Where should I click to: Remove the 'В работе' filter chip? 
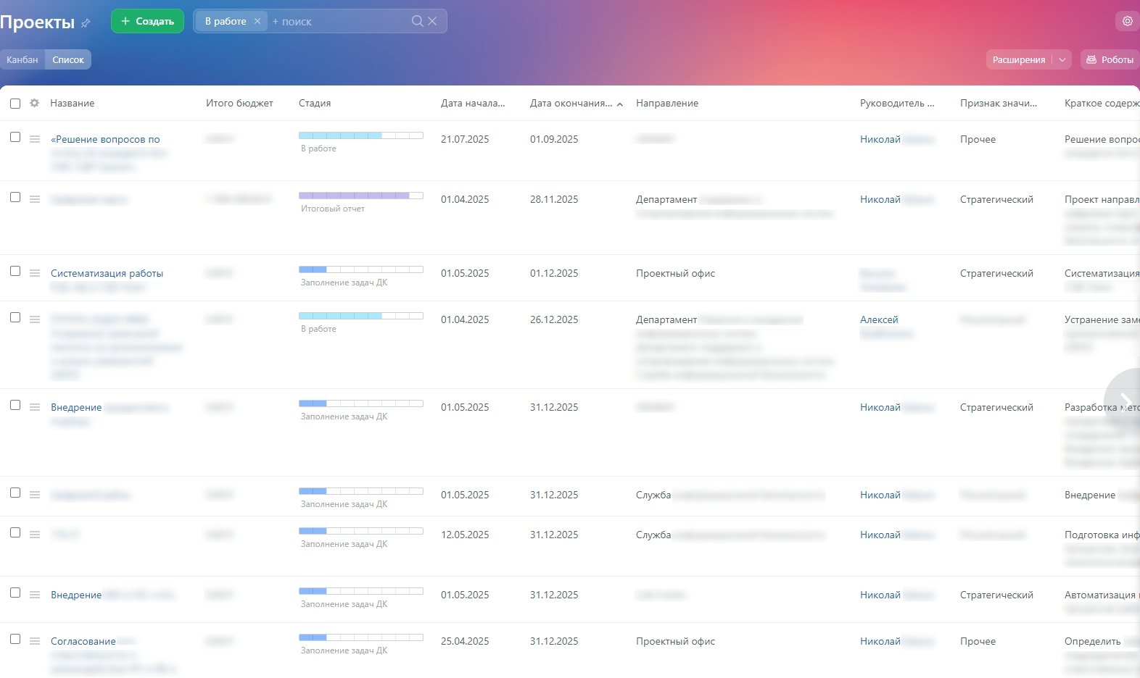click(257, 21)
